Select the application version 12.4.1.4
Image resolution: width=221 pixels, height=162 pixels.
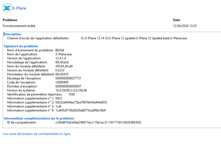[60, 58]
